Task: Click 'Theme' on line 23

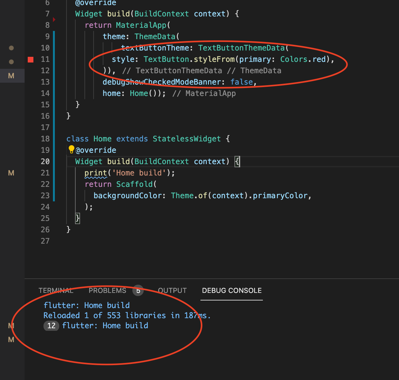Action: coord(182,196)
